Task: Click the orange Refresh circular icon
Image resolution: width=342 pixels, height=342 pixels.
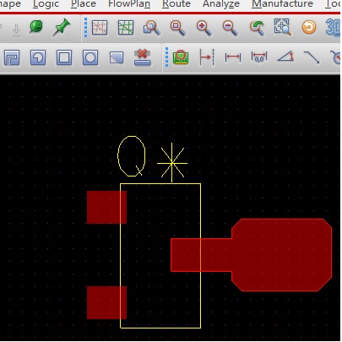Action: [309, 28]
